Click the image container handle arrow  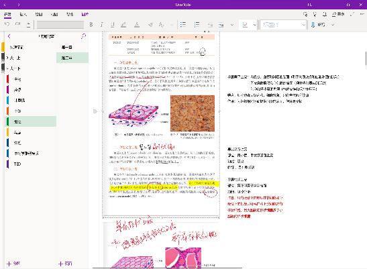[95, 111]
